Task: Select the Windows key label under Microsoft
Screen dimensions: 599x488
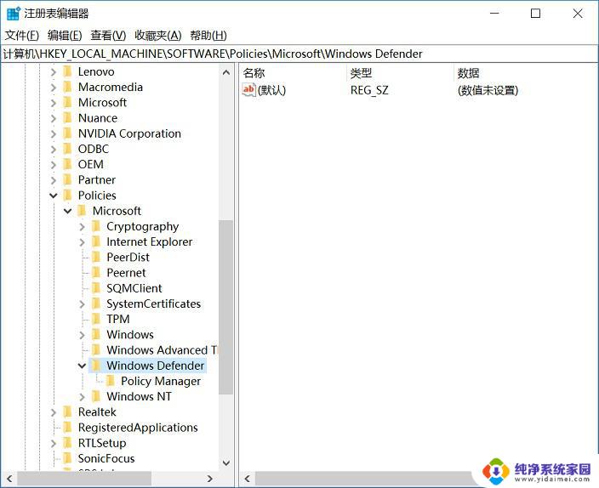Action: [x=130, y=334]
